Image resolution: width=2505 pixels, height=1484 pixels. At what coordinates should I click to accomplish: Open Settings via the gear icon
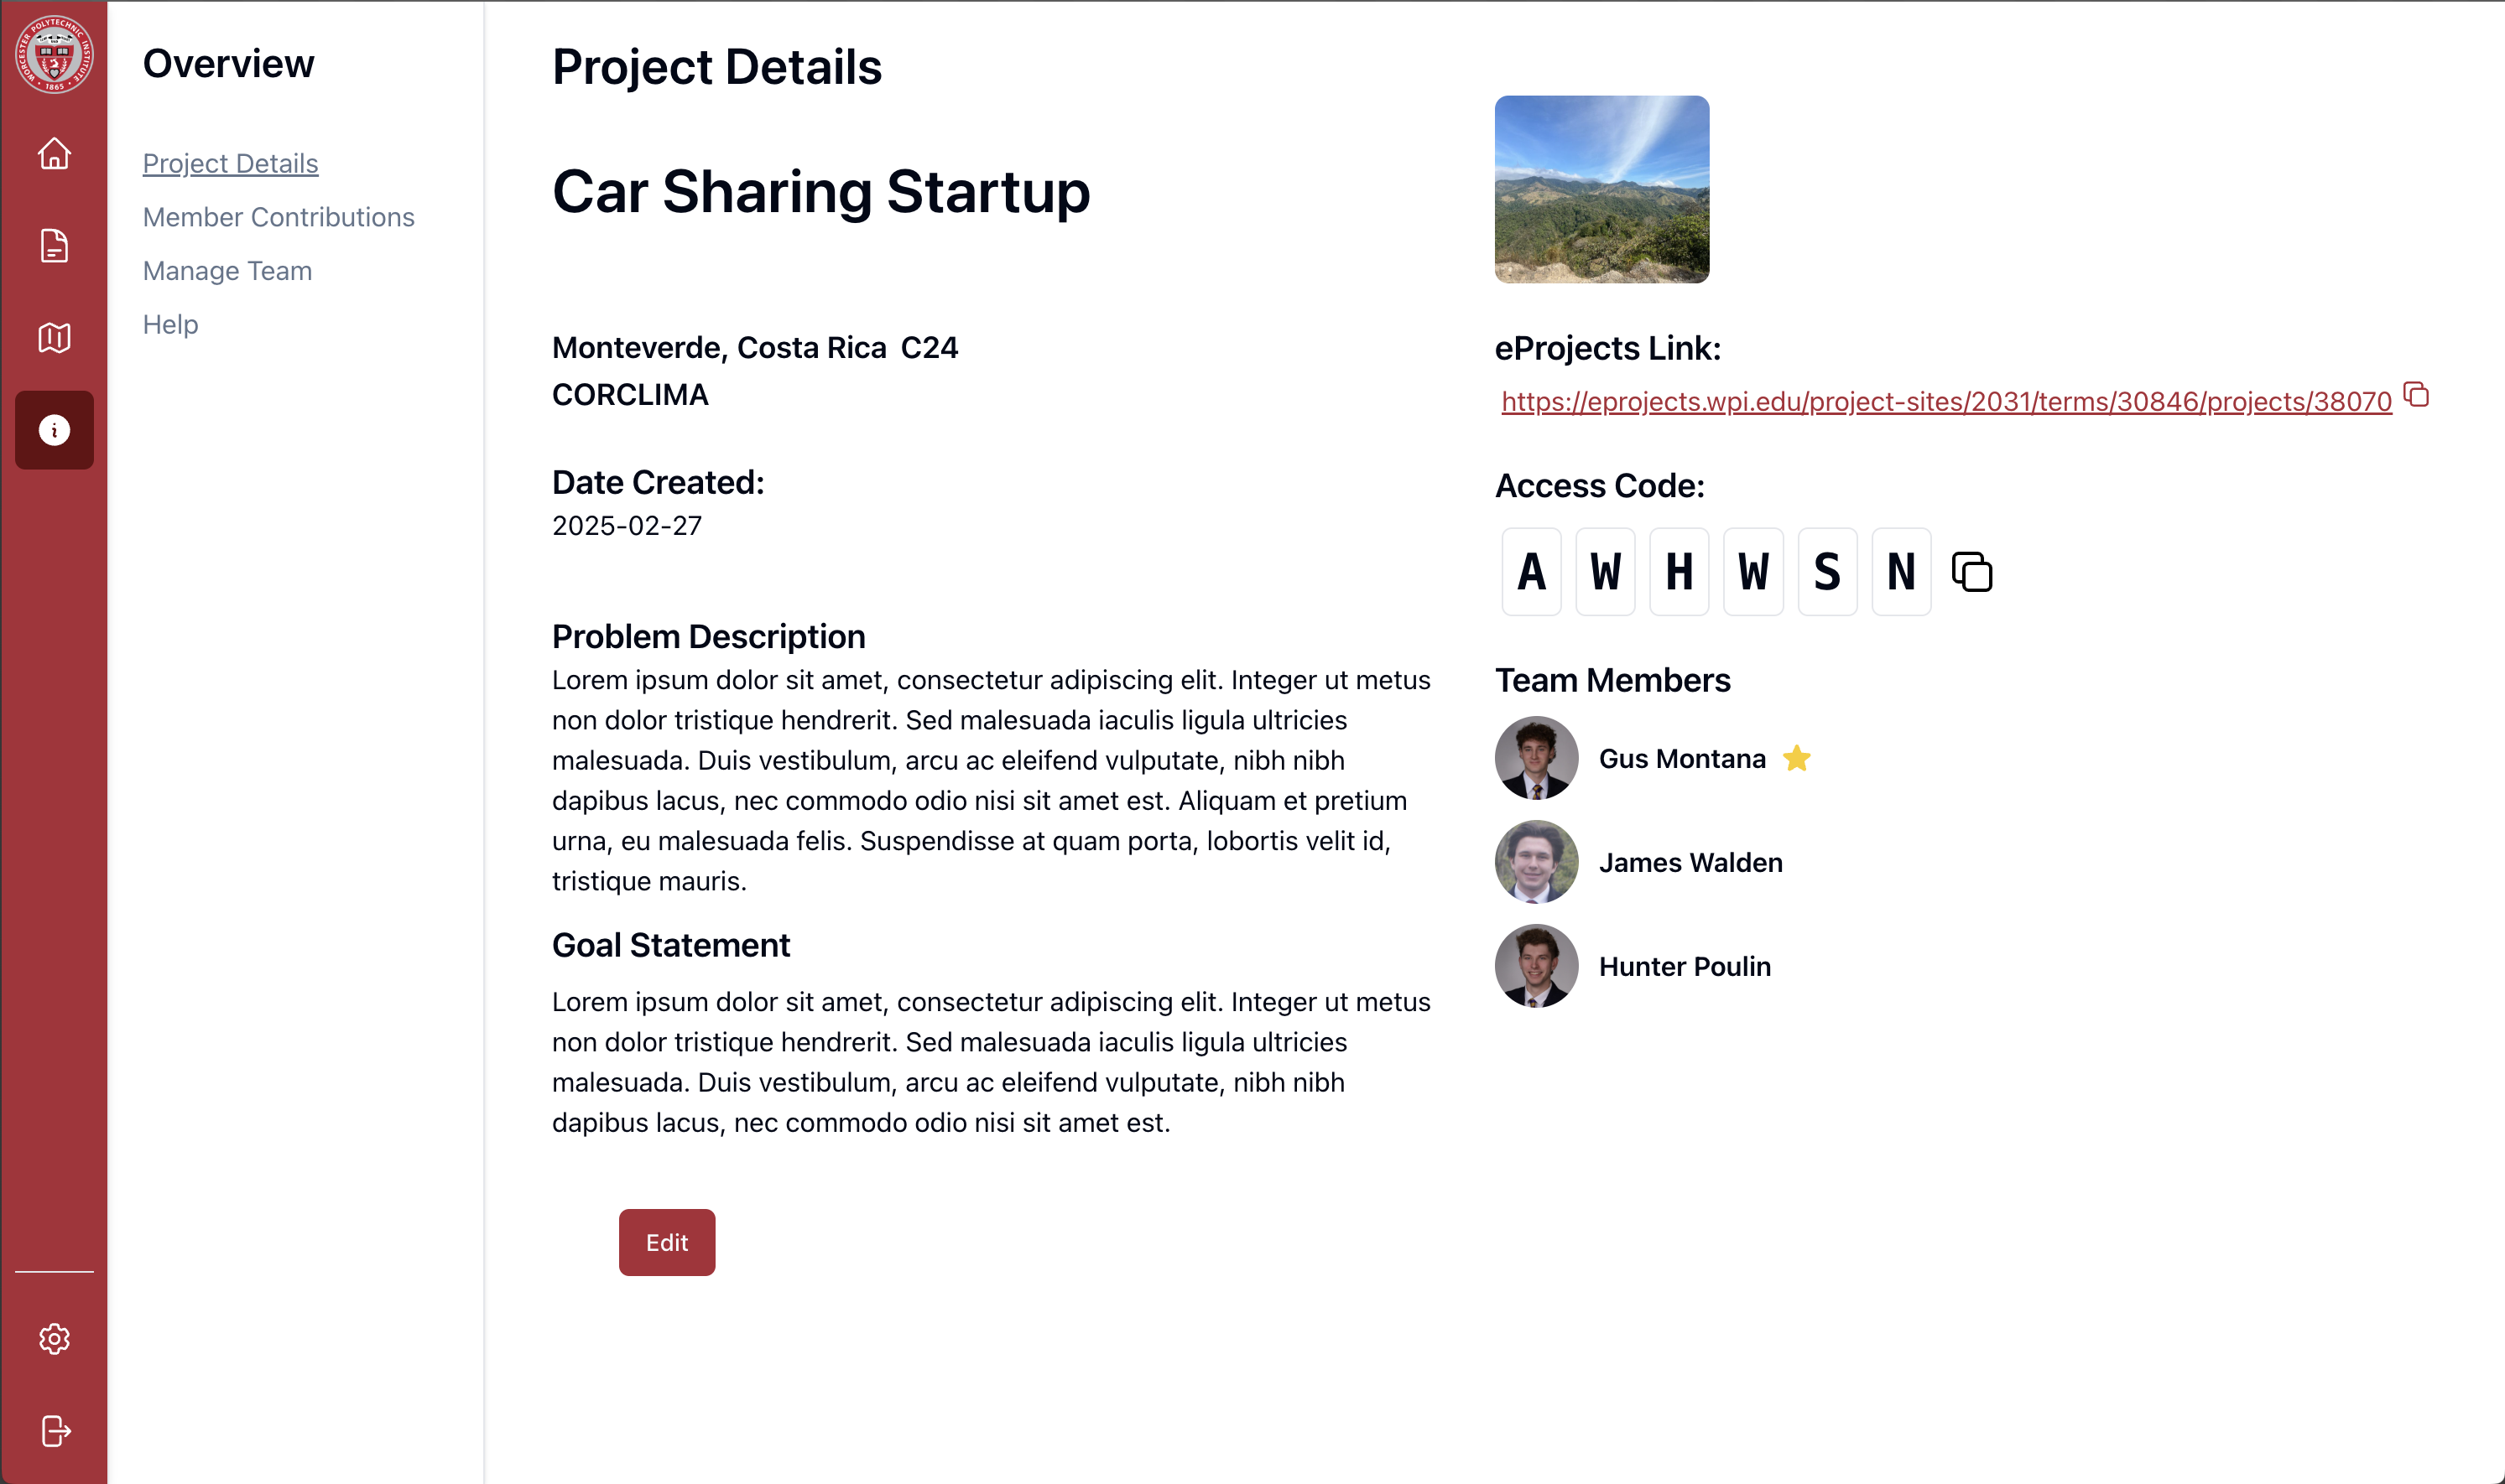54,1339
